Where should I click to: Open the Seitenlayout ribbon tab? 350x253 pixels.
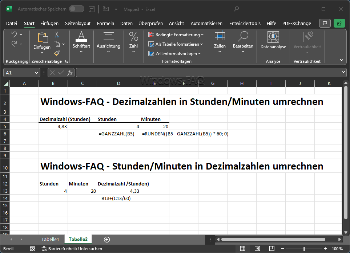click(x=78, y=23)
